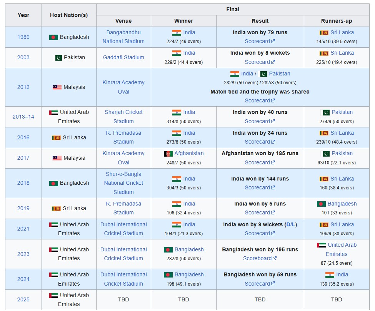Click the Malaysia flag in the 2012 host row
This screenshot has width=375, height=311.
[57, 87]
